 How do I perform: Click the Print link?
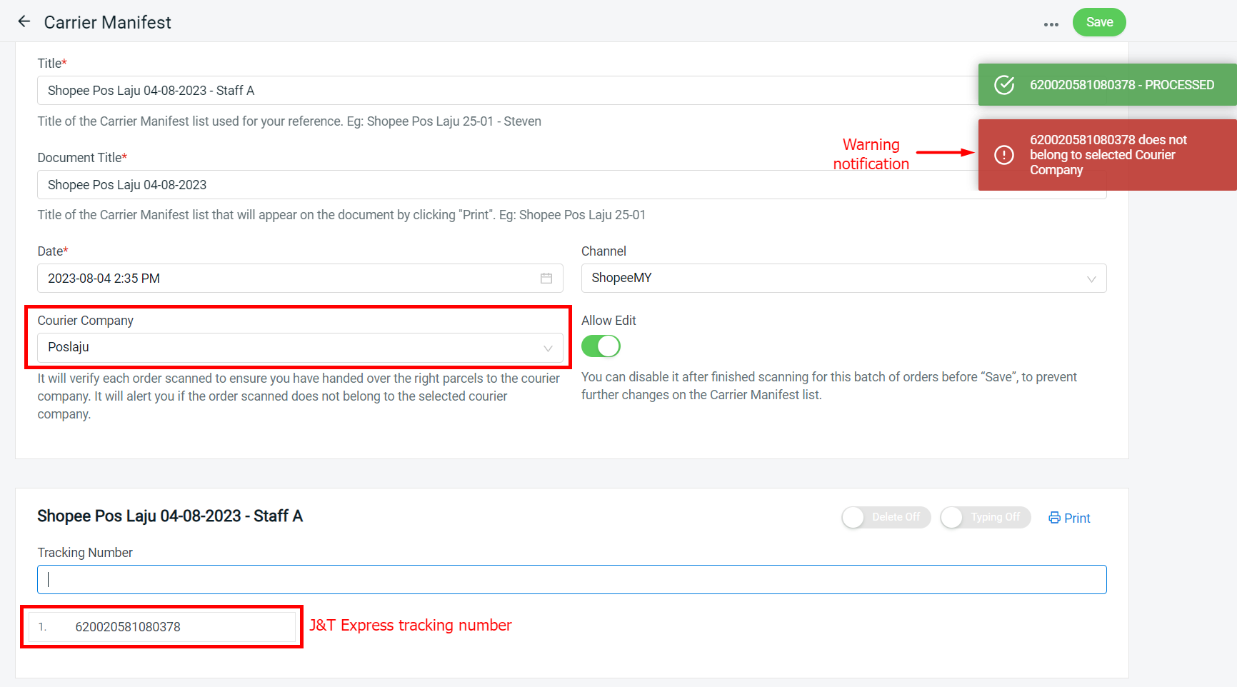(1076, 518)
